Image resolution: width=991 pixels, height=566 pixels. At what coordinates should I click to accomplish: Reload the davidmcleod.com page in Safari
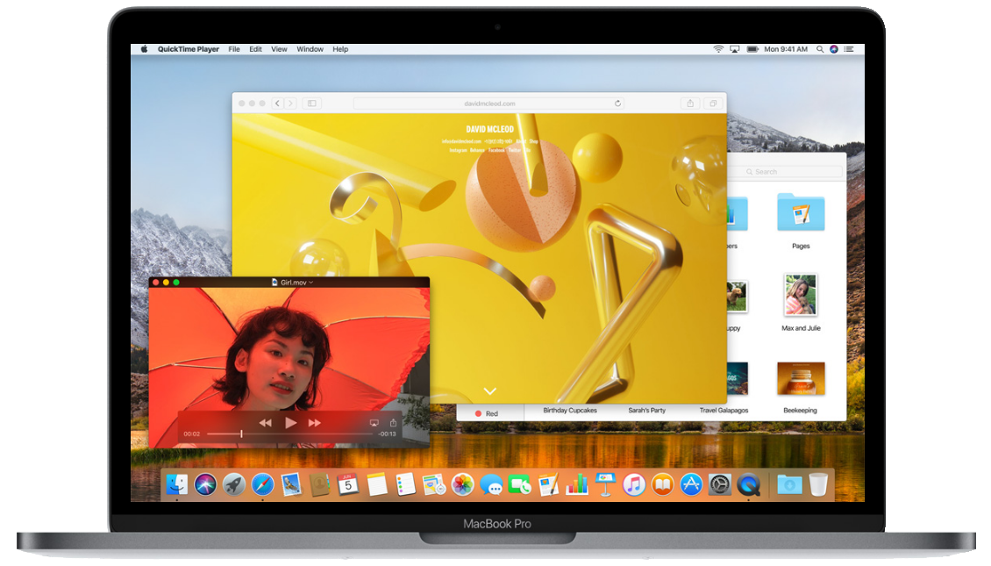point(617,103)
